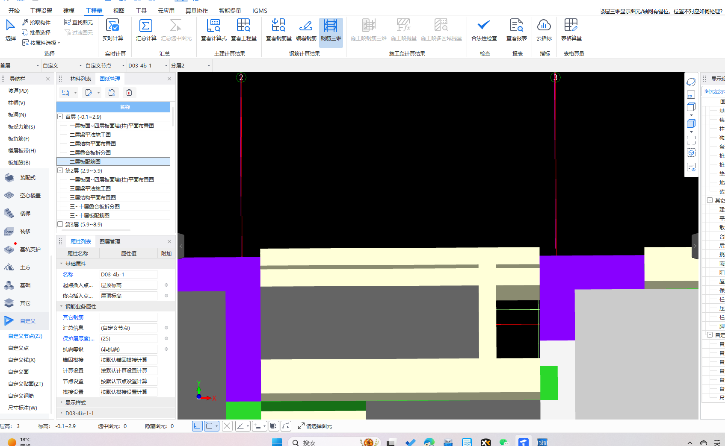Toggle the 汇总信息 附加 circle
The height and width of the screenshot is (446, 725).
[x=166, y=328]
